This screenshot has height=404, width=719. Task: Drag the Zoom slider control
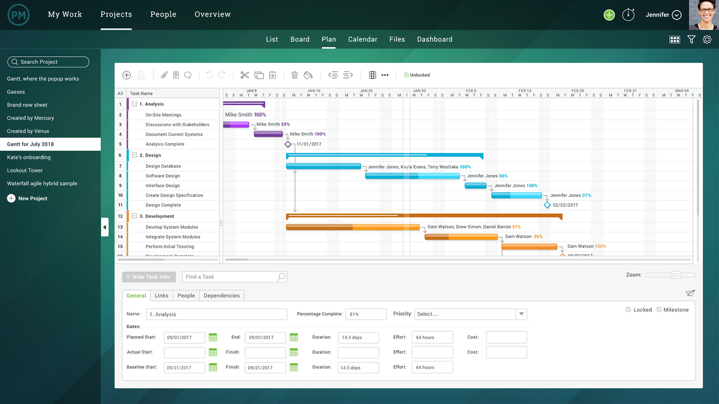[x=677, y=275]
